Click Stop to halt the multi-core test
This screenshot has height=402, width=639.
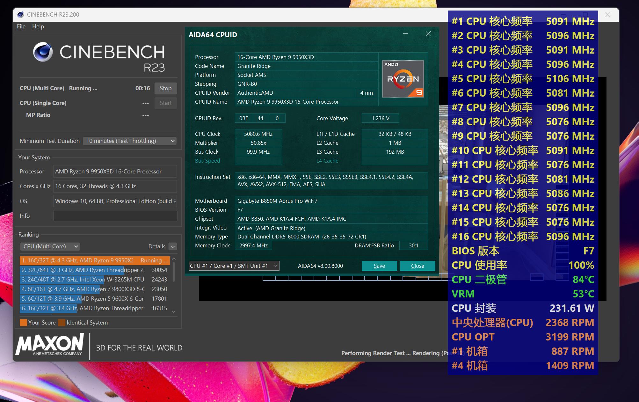[x=165, y=88]
